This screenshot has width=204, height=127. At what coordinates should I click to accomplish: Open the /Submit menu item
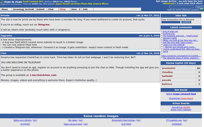pyautogui.click(x=40, y=9)
